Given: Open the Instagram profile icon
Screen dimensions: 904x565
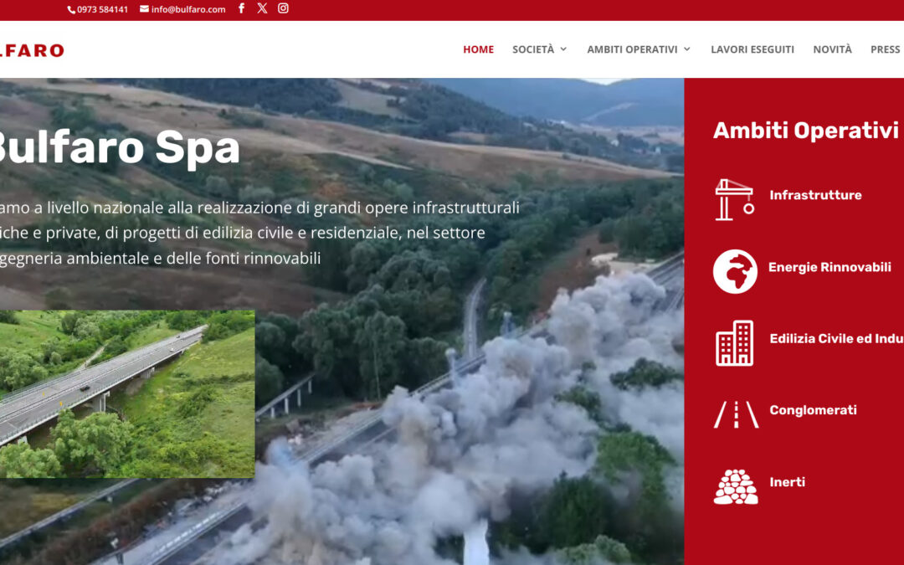Looking at the screenshot, I should pos(283,8).
